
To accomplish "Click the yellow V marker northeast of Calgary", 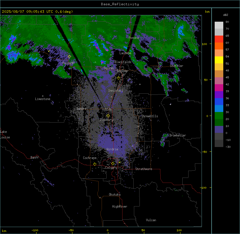I will click(x=119, y=162).
